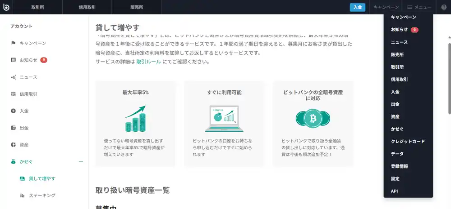Select 販売所 in dropdown menu
The width and height of the screenshot is (451, 209).
397,54
